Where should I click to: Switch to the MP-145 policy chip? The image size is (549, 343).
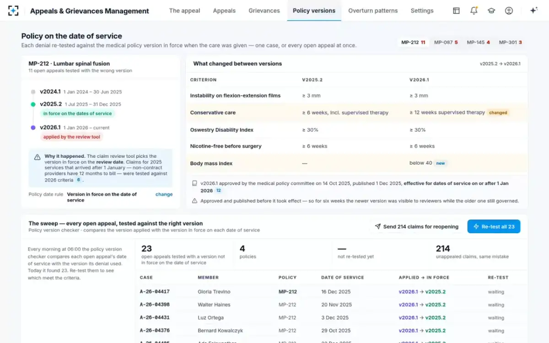click(478, 43)
